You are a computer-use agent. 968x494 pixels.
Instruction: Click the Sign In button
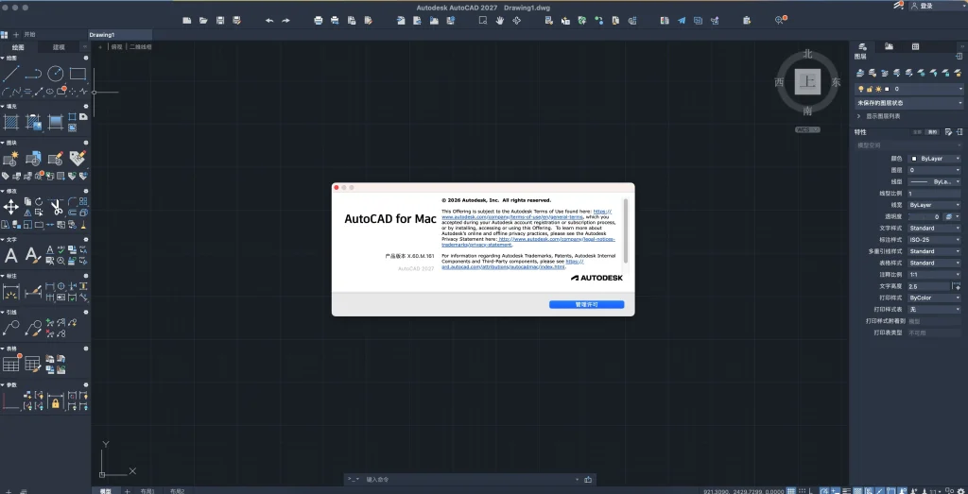923,6
